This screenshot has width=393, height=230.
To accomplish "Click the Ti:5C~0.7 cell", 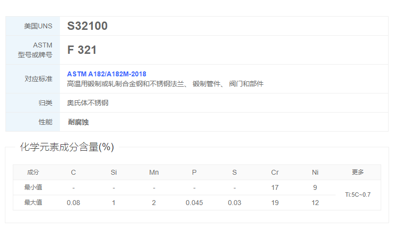I will coord(358,195).
